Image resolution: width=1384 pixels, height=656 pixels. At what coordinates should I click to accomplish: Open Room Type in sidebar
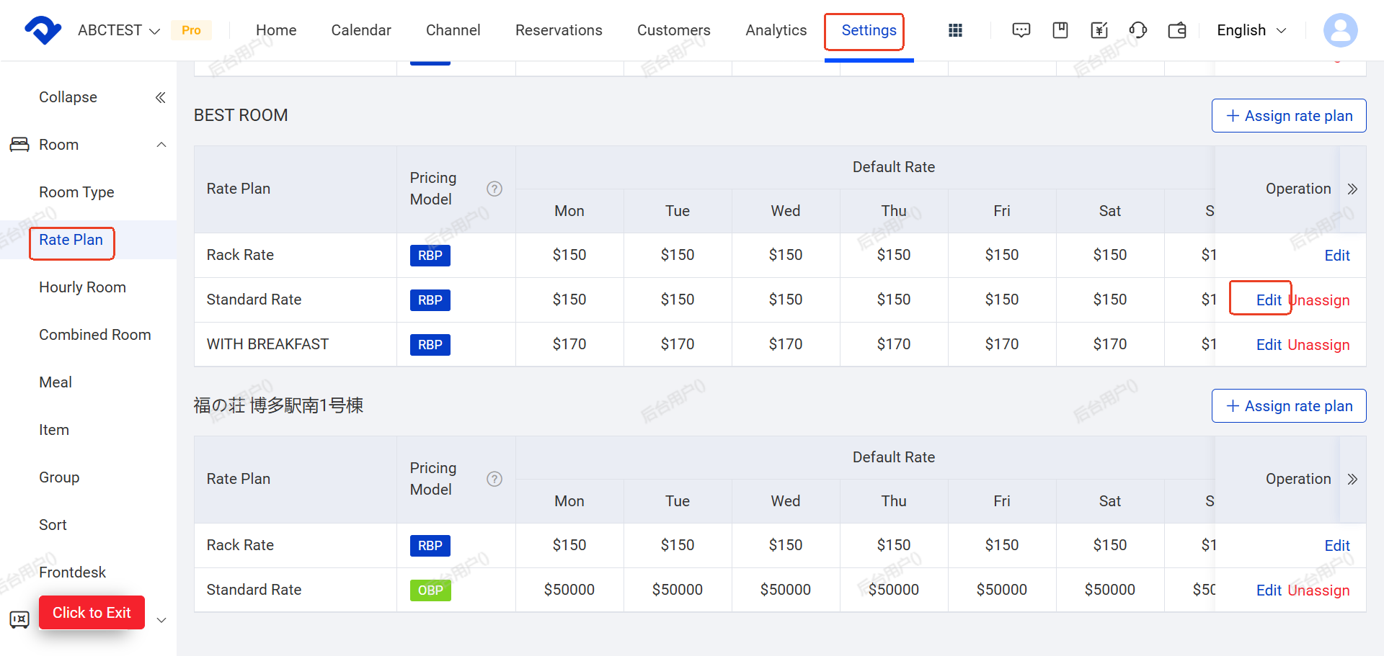[76, 192]
